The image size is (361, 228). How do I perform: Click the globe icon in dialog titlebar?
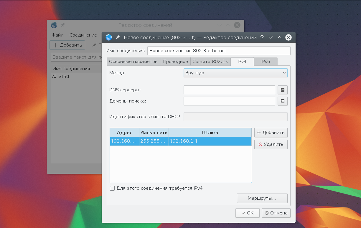(109, 37)
